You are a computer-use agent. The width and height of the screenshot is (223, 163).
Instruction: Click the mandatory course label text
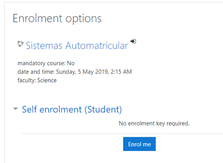[x=42, y=63]
